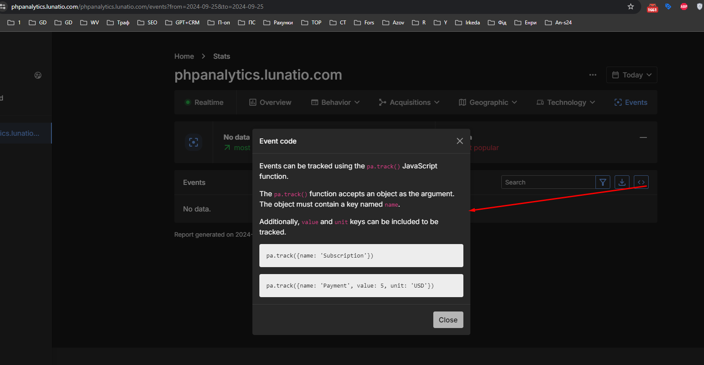Expand the Behavior dropdown menu
The height and width of the screenshot is (365, 704).
pyautogui.click(x=335, y=102)
